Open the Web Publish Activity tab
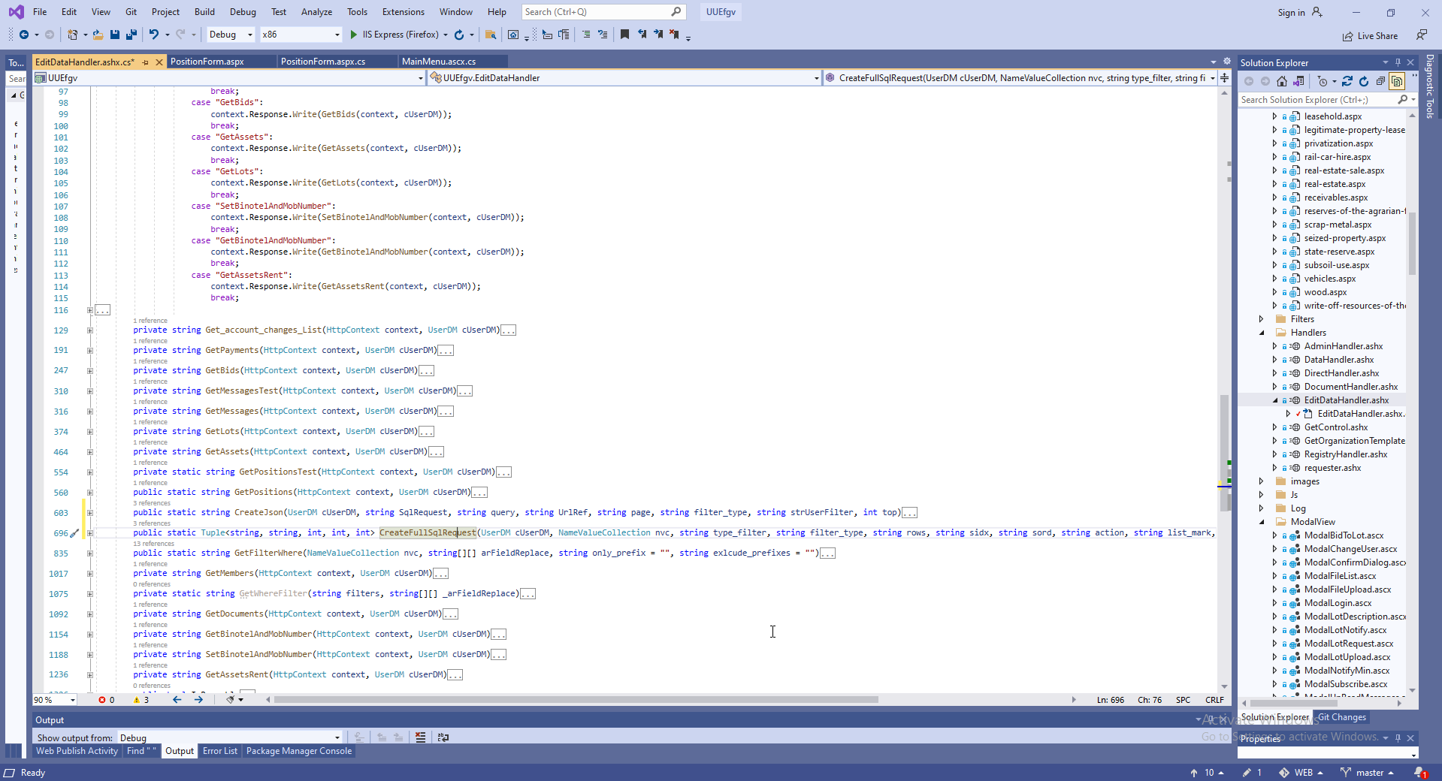The image size is (1442, 781). point(77,751)
